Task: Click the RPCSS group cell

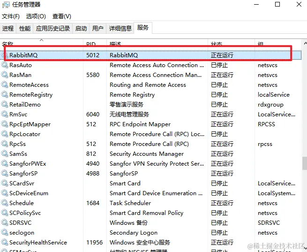Action: pos(266,124)
